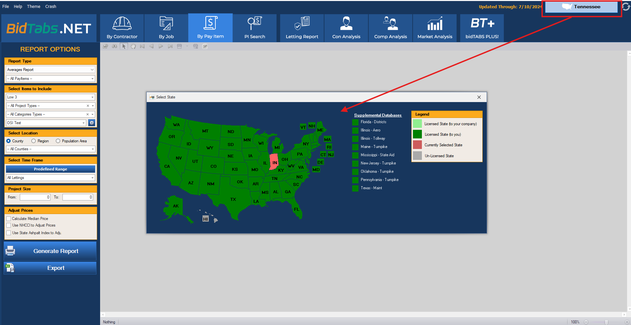Open the Letting Report section
Screen dimensions: 631x325
[x=302, y=28]
